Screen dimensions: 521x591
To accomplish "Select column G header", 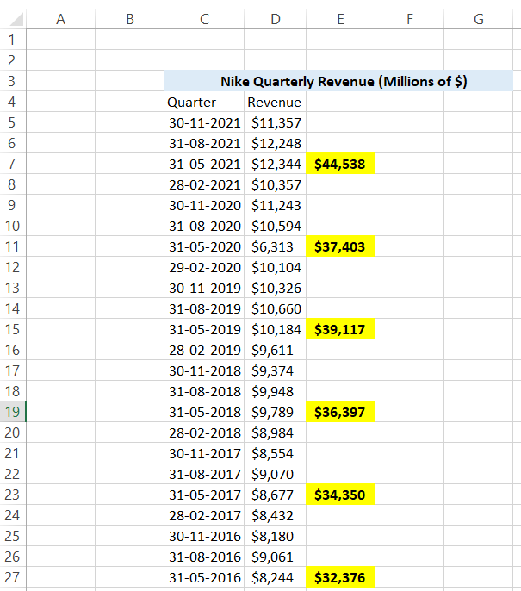I will [479, 19].
